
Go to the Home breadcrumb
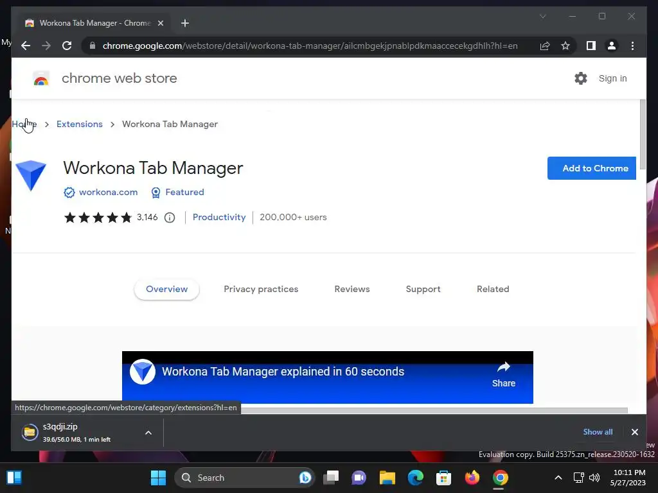point(24,124)
